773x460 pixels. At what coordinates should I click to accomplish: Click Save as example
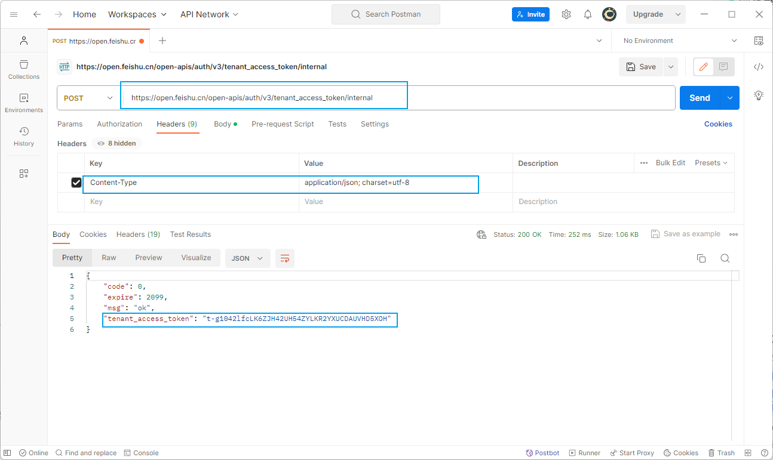[x=686, y=234]
